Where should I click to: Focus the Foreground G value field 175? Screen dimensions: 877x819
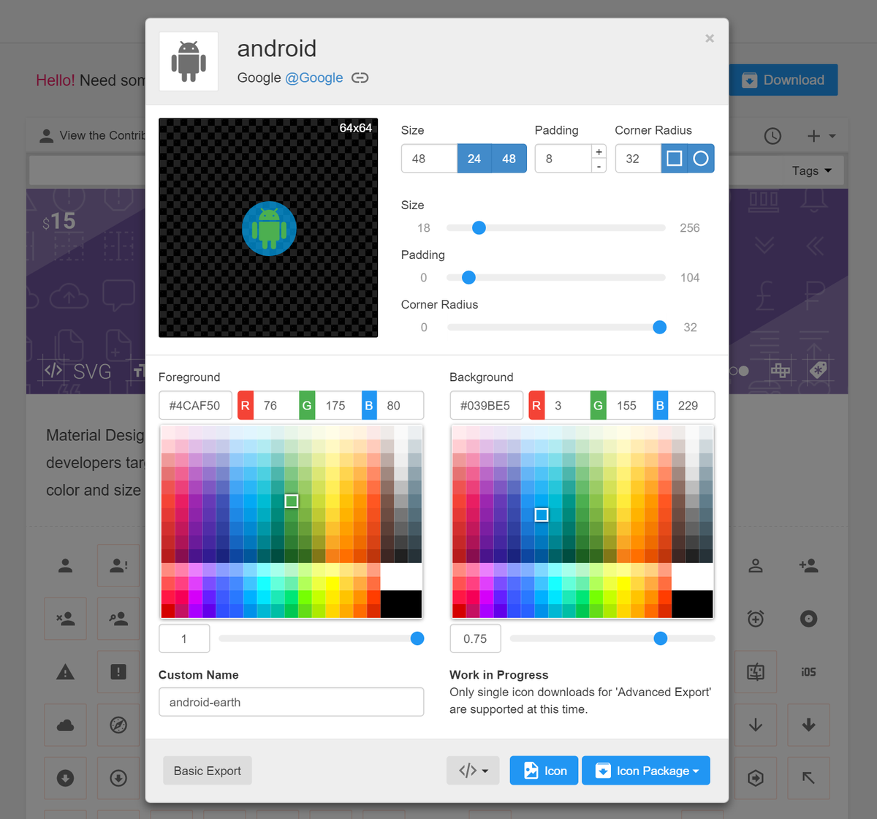coord(338,406)
